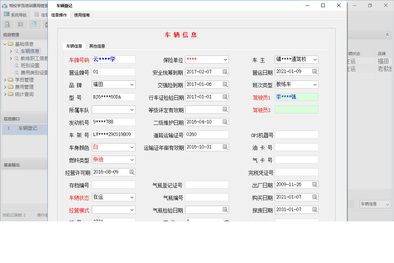Click the list view toolbar icon
394x263 pixels.
pos(20,24)
